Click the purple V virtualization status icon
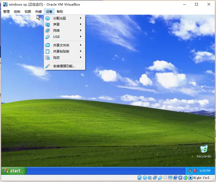This screenshot has height=182, width=216. pyautogui.click(x=180, y=178)
